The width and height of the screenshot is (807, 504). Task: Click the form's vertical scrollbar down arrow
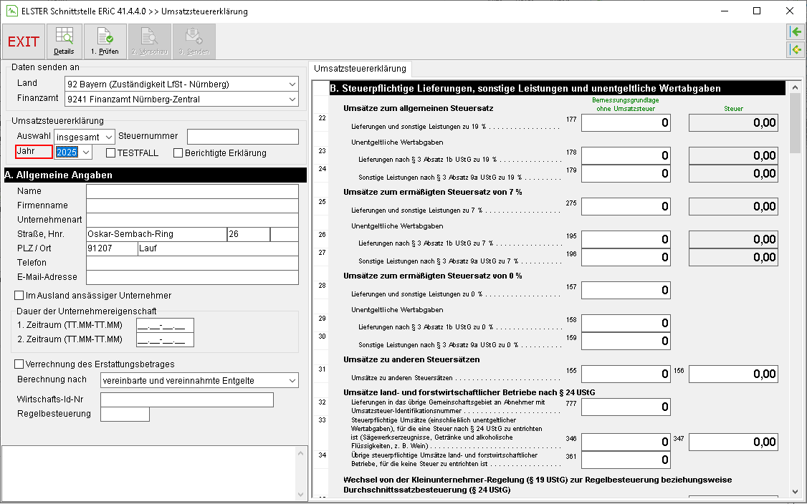795,492
